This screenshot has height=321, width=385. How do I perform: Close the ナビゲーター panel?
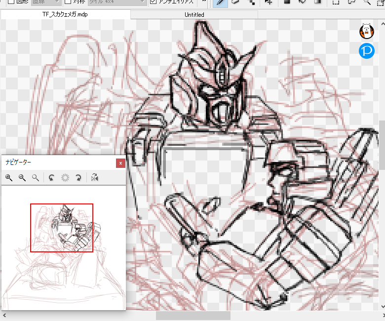point(120,163)
